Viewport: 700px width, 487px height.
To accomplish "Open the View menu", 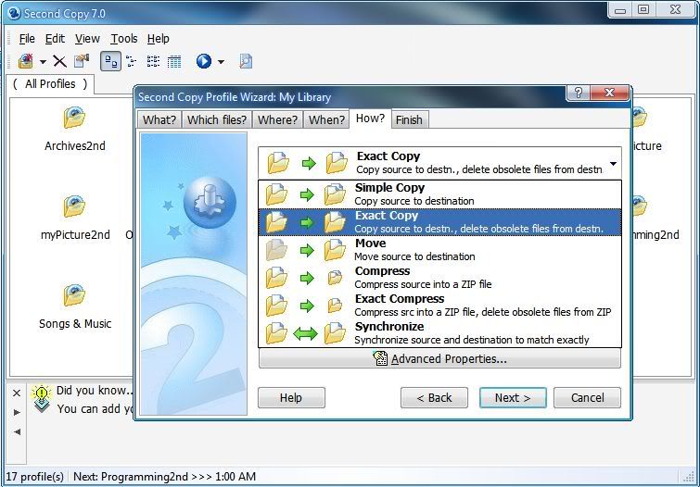I will pos(87,39).
